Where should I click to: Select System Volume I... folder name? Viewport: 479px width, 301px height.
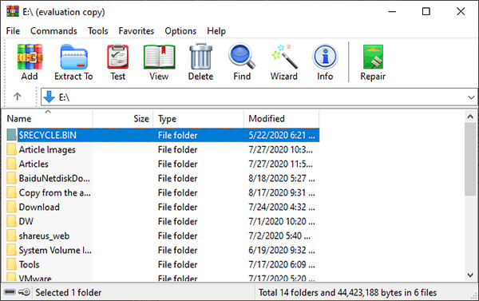pos(55,250)
